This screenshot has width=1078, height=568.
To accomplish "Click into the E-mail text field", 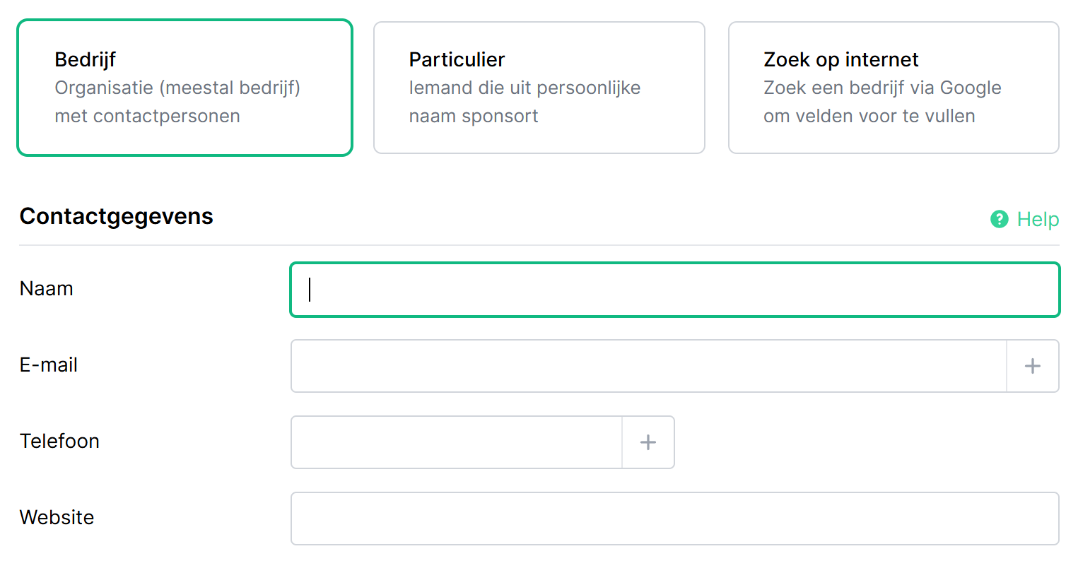I will coord(648,366).
